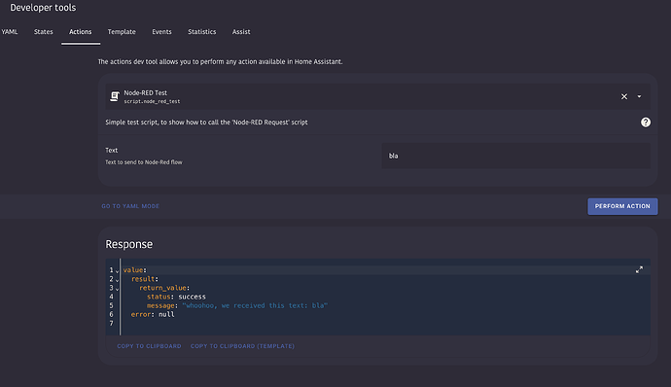This screenshot has height=387, width=671.
Task: Open the action picker dropdown arrow
Action: 639,97
